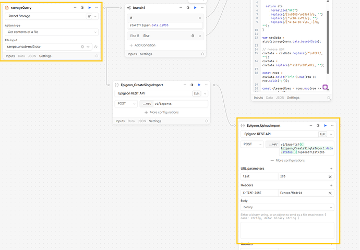Add a new URL parameter
The width and height of the screenshot is (360, 250).
[x=331, y=169]
